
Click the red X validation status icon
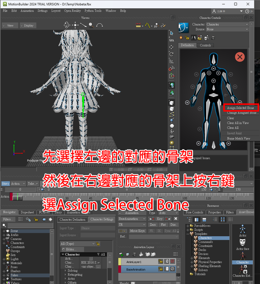pos(240,57)
